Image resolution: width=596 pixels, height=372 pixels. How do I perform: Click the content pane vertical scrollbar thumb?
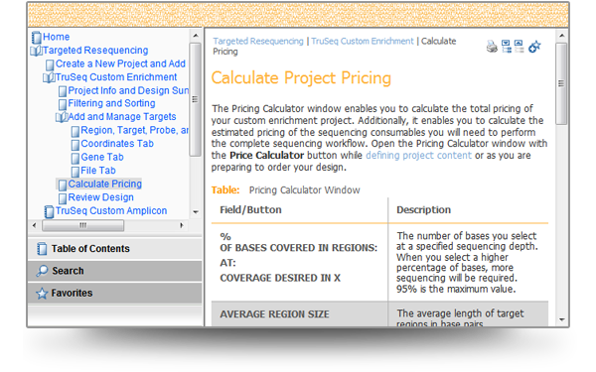point(561,83)
